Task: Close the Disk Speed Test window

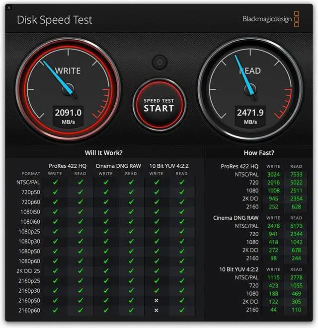Action: 9,8
